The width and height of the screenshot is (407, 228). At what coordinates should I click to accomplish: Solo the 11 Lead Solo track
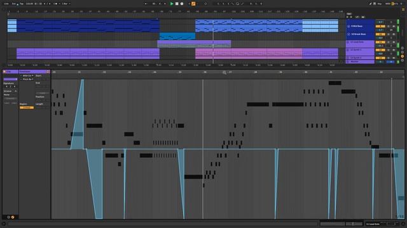coord(389,42)
